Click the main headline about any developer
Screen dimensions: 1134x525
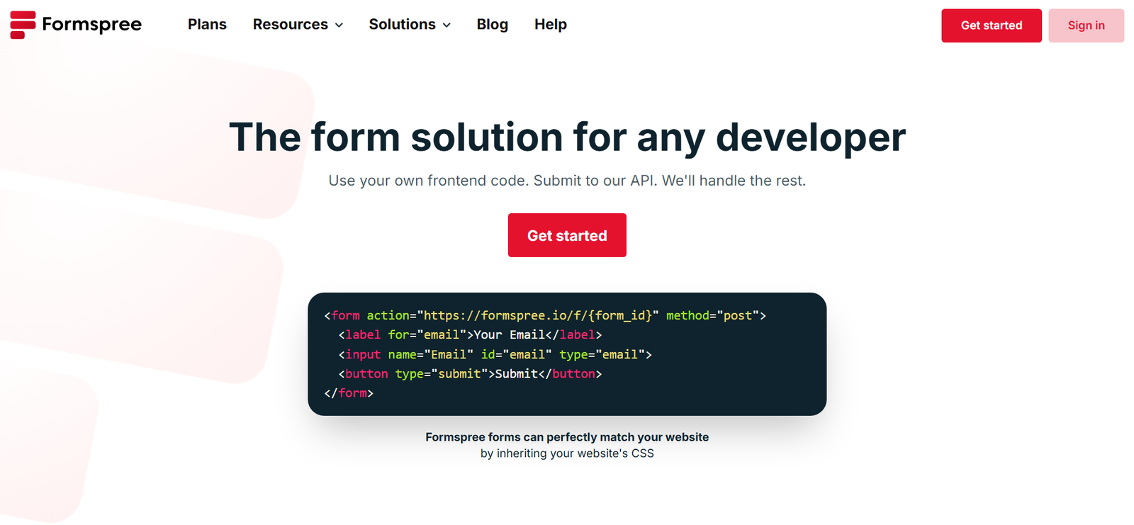(567, 137)
